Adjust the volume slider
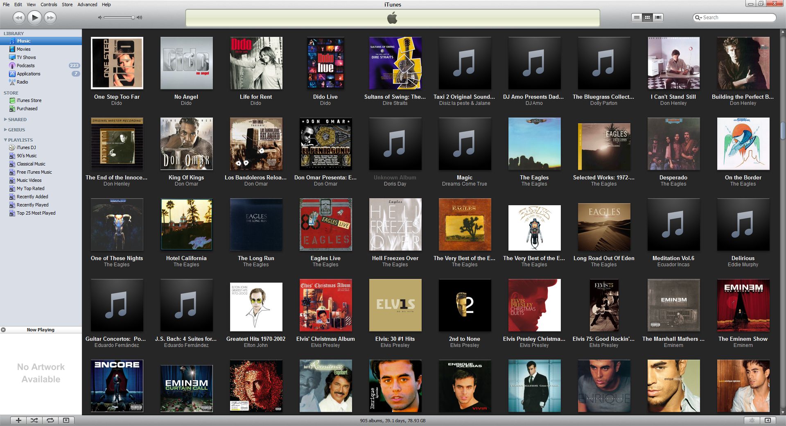Image resolution: width=786 pixels, height=426 pixels. (119, 18)
